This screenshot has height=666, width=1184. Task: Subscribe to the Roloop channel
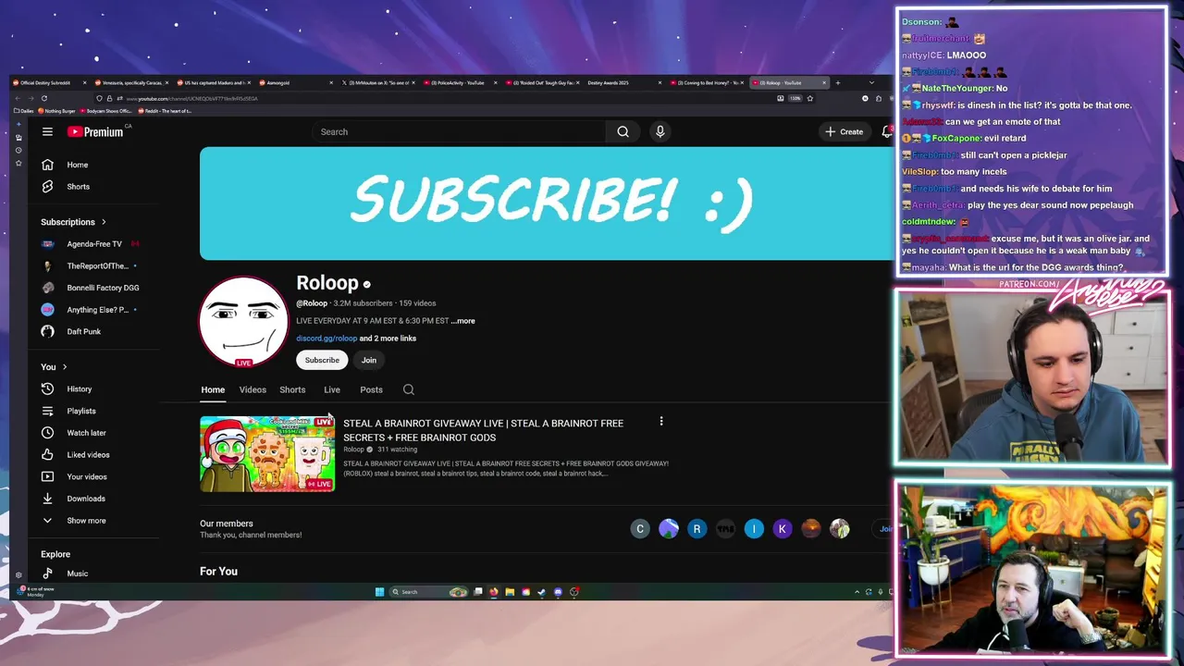322,360
